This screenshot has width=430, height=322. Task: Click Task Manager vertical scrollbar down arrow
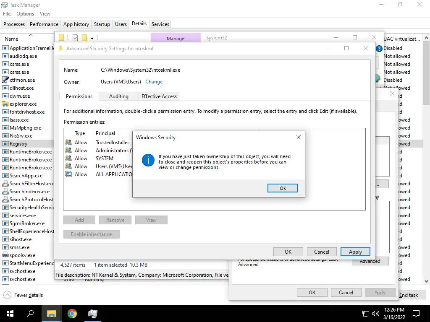426,281
